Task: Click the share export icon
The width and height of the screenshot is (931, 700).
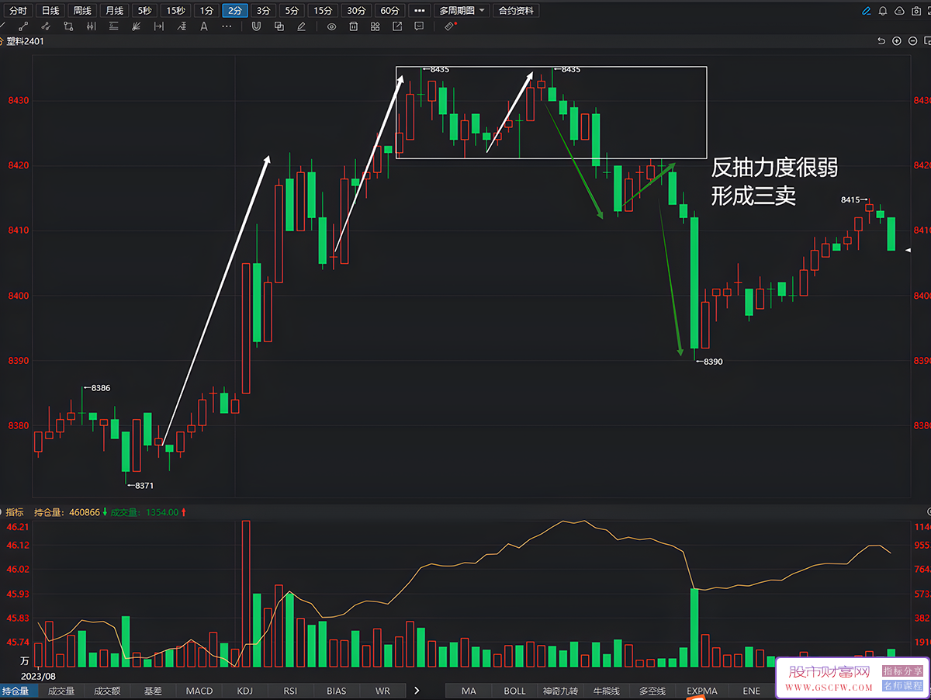Action: coord(397,26)
